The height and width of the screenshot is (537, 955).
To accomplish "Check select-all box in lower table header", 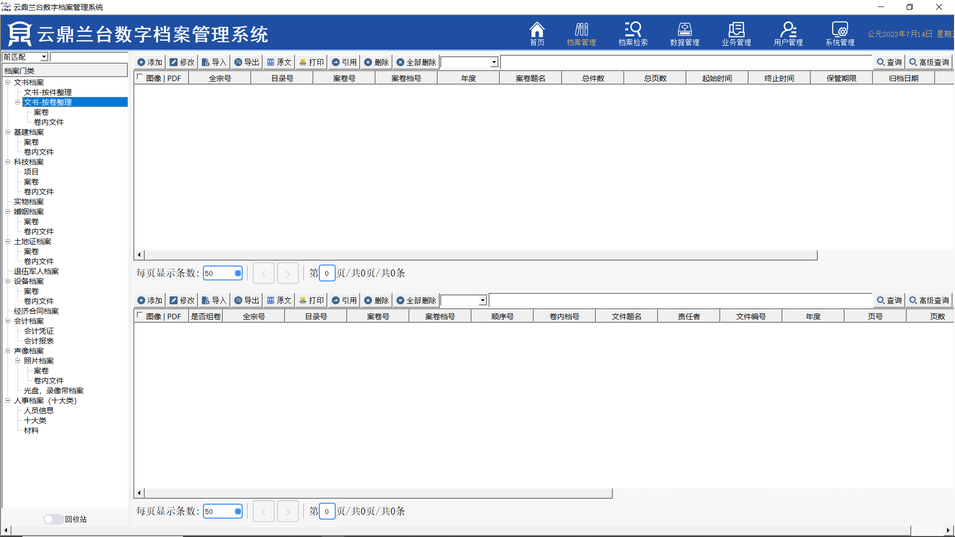I will [x=140, y=315].
